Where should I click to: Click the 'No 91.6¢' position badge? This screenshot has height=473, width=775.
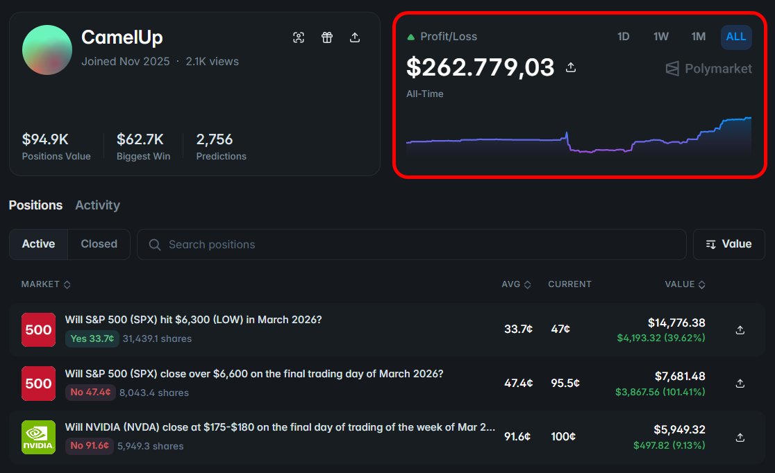[x=90, y=445]
